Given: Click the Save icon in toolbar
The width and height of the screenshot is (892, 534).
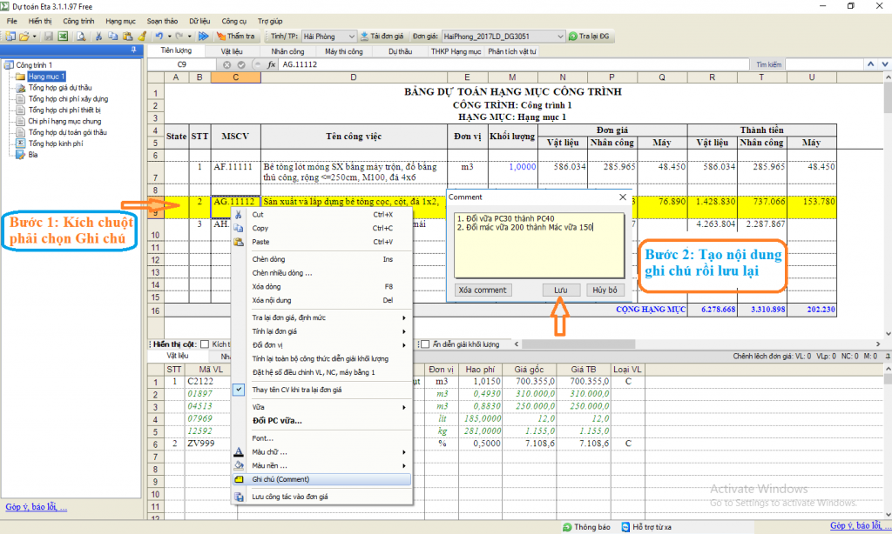Looking at the screenshot, I should tap(49, 37).
